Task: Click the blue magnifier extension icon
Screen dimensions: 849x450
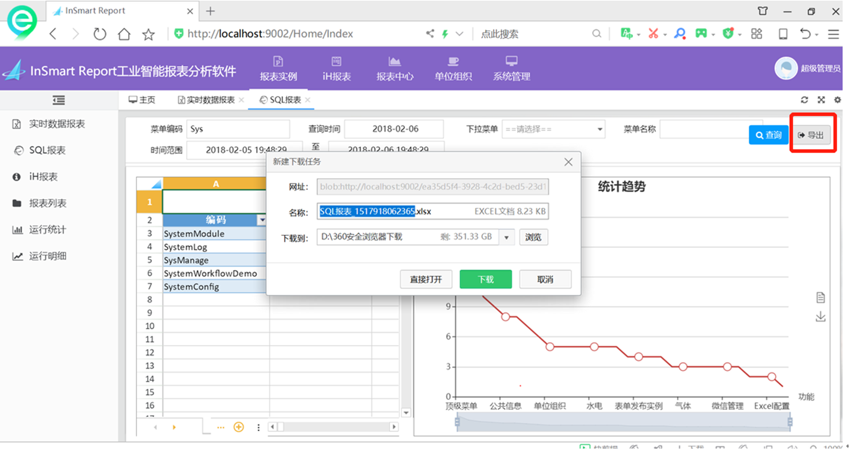Action: click(680, 34)
